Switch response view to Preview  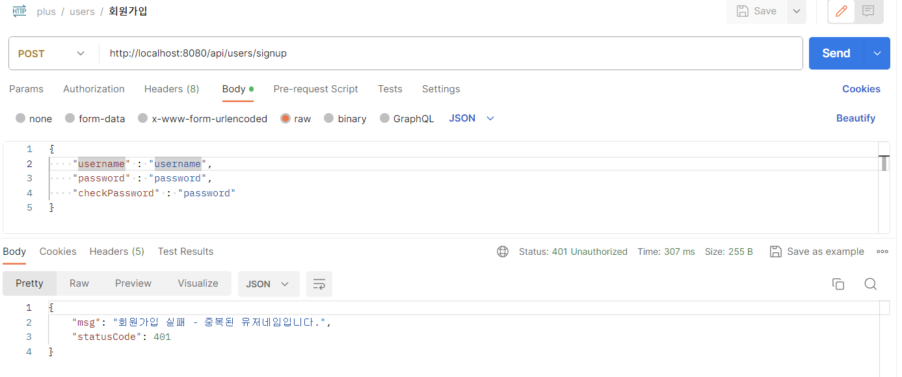pyautogui.click(x=133, y=283)
